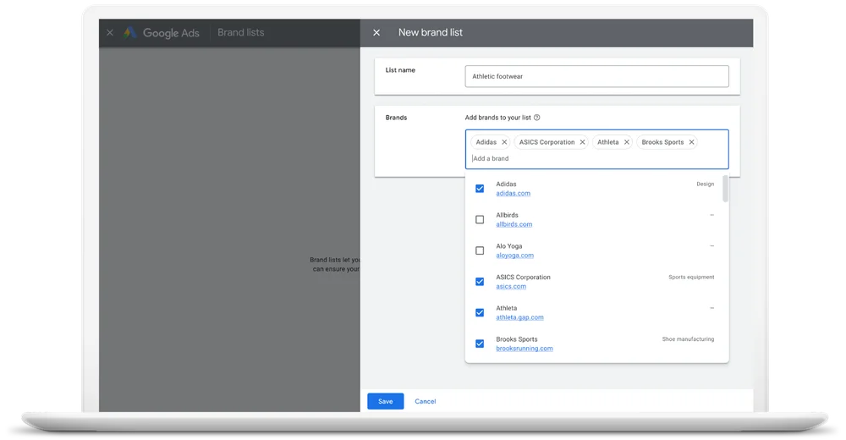This screenshot has width=846, height=440.
Task: Remove the Brooks Sports chip
Action: (691, 142)
